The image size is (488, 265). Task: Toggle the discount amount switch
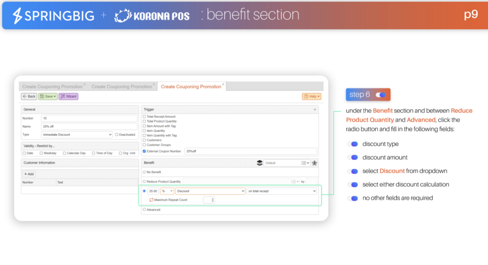pyautogui.click(x=353, y=158)
